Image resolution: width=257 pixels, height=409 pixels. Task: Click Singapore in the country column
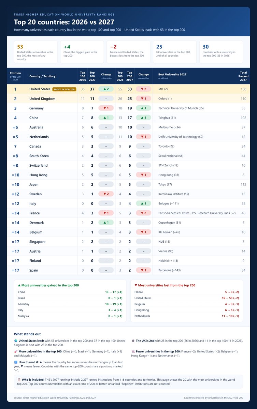pos(38,242)
